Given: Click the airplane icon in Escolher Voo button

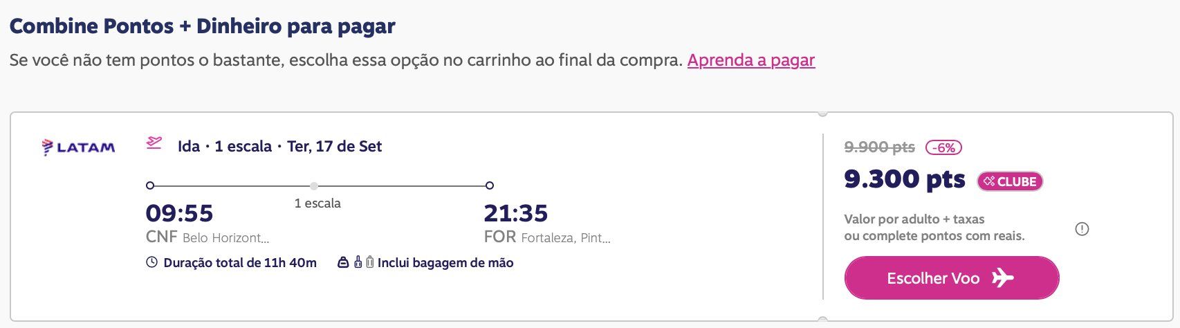Looking at the screenshot, I should click(1002, 278).
